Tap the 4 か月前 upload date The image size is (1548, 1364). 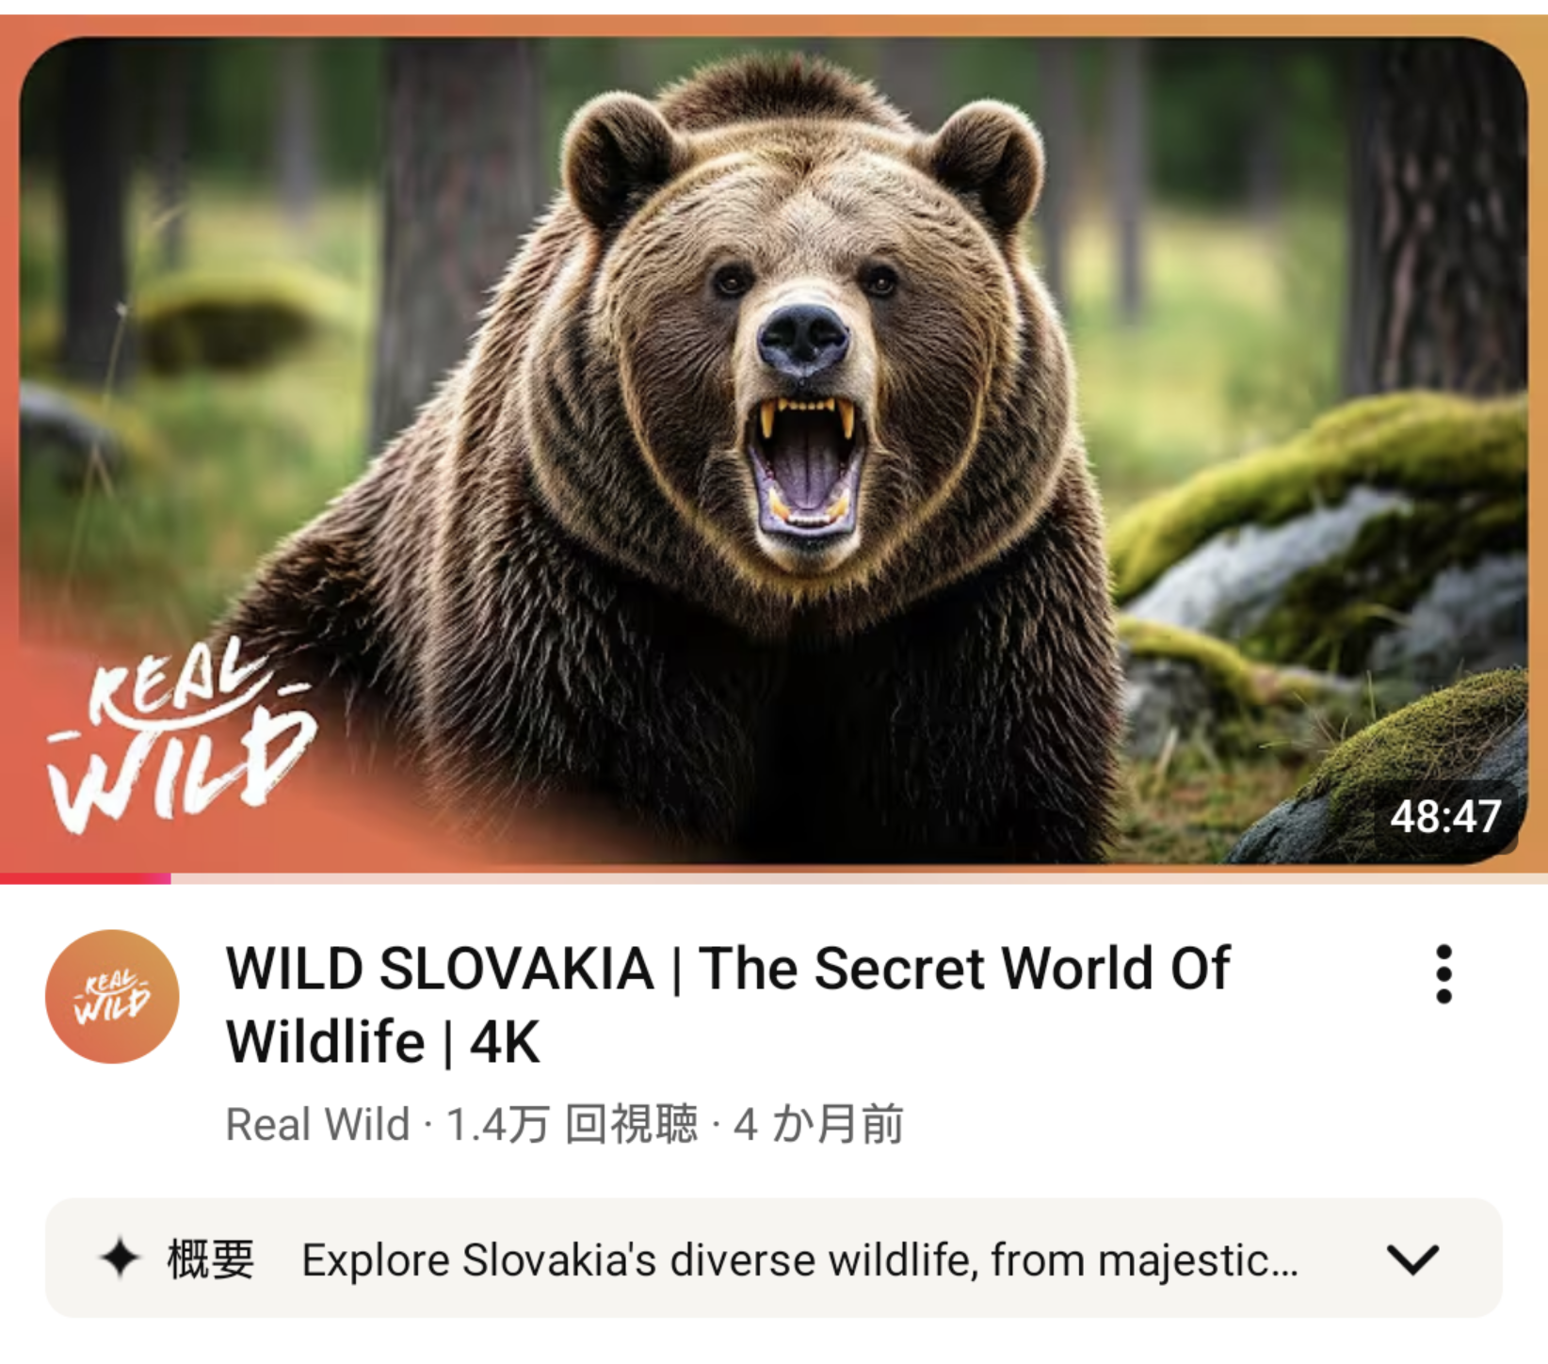pyautogui.click(x=818, y=1125)
